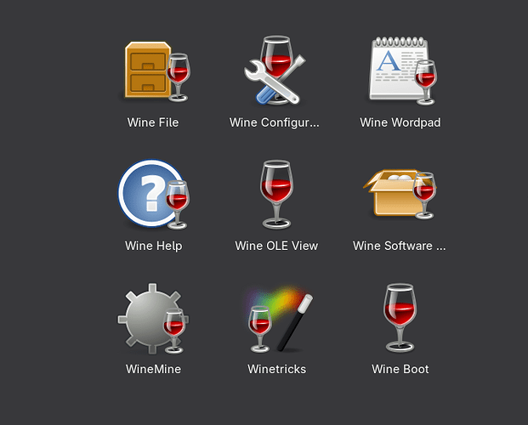Click the truncated "Wine Software ..." label
528x425 pixels.
[399, 246]
